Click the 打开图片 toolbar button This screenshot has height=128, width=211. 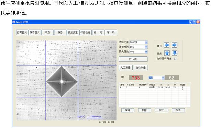point(22,33)
